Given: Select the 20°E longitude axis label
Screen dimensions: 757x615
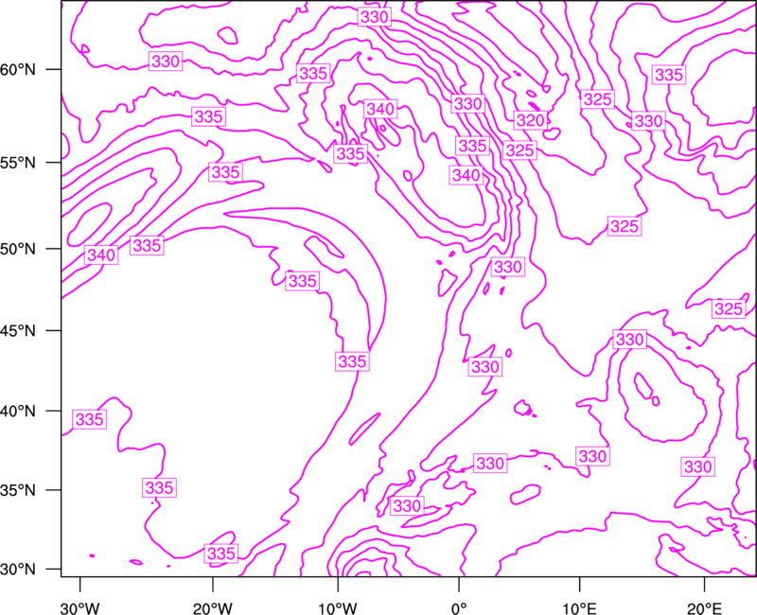Looking at the screenshot, I should (x=704, y=608).
